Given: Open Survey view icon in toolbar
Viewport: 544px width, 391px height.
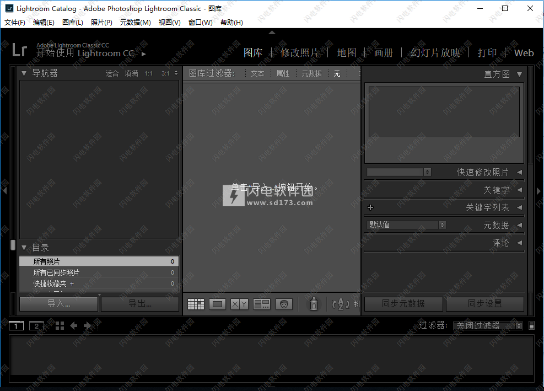Looking at the screenshot, I should 262,304.
